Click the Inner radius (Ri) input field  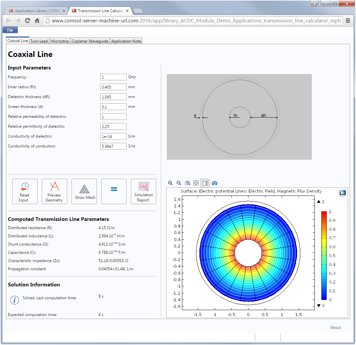(113, 87)
